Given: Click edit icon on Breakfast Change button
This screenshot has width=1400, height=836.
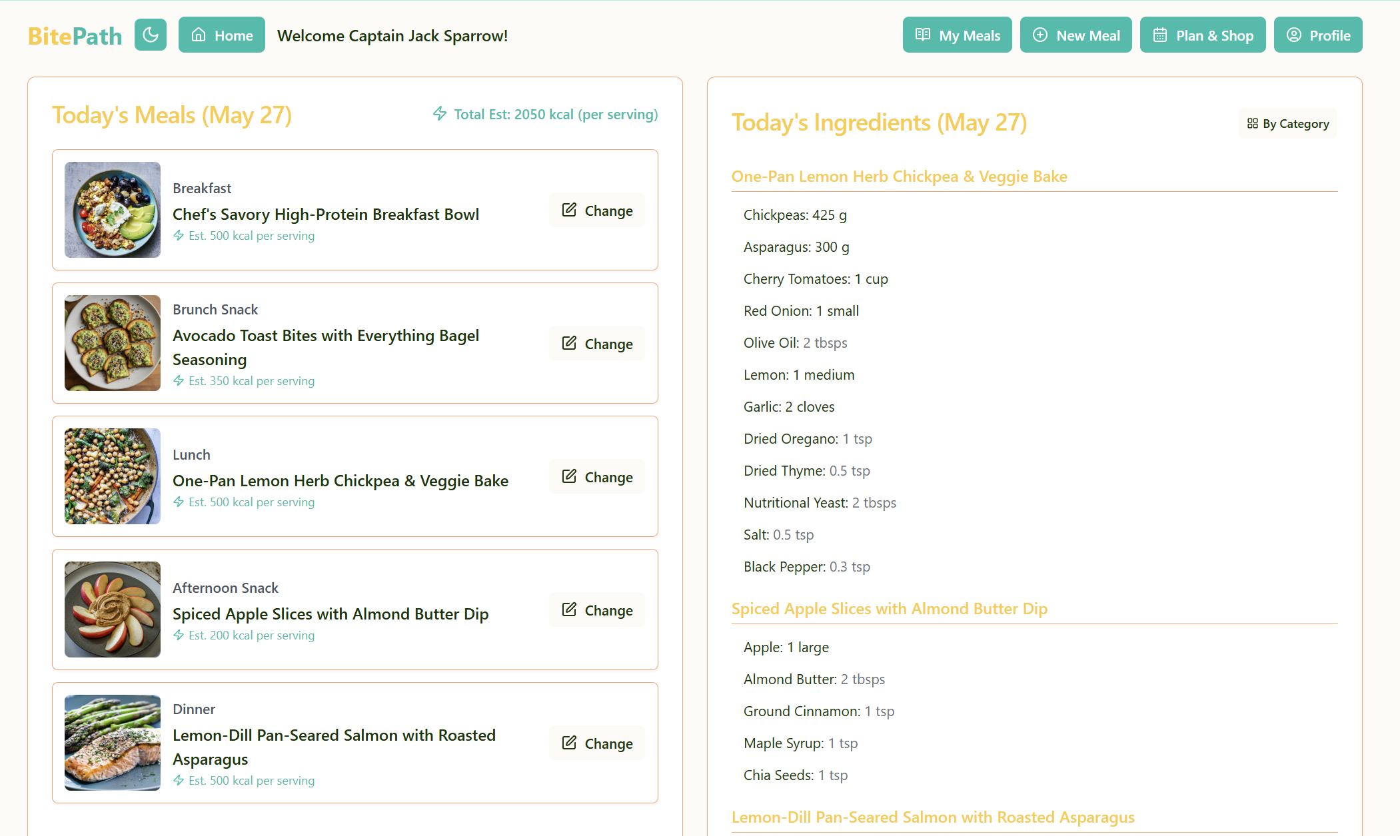Looking at the screenshot, I should (569, 210).
